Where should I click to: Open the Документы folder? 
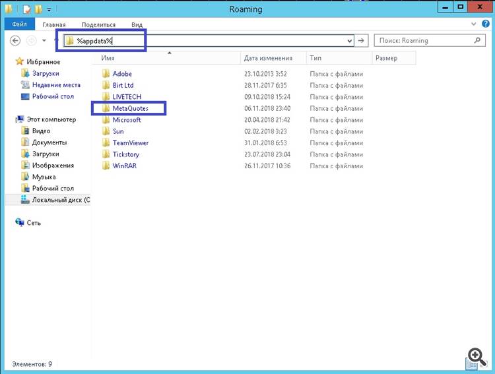(x=49, y=142)
